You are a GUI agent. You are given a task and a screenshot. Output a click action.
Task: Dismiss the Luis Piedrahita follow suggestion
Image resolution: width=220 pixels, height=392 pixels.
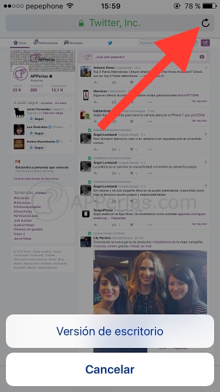coord(70,127)
